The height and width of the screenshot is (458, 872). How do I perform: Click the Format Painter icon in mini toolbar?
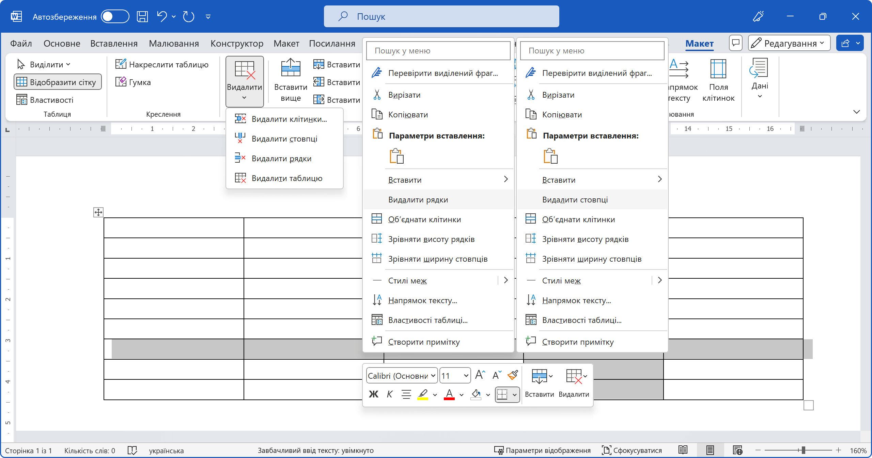512,375
